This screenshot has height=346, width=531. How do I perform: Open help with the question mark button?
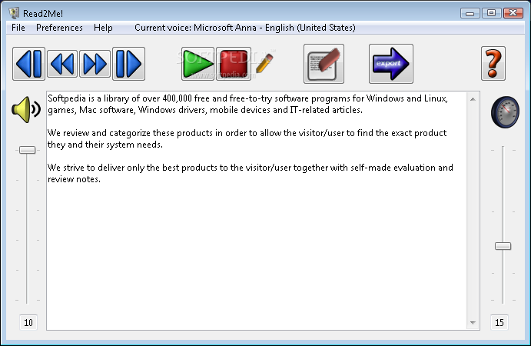(493, 63)
